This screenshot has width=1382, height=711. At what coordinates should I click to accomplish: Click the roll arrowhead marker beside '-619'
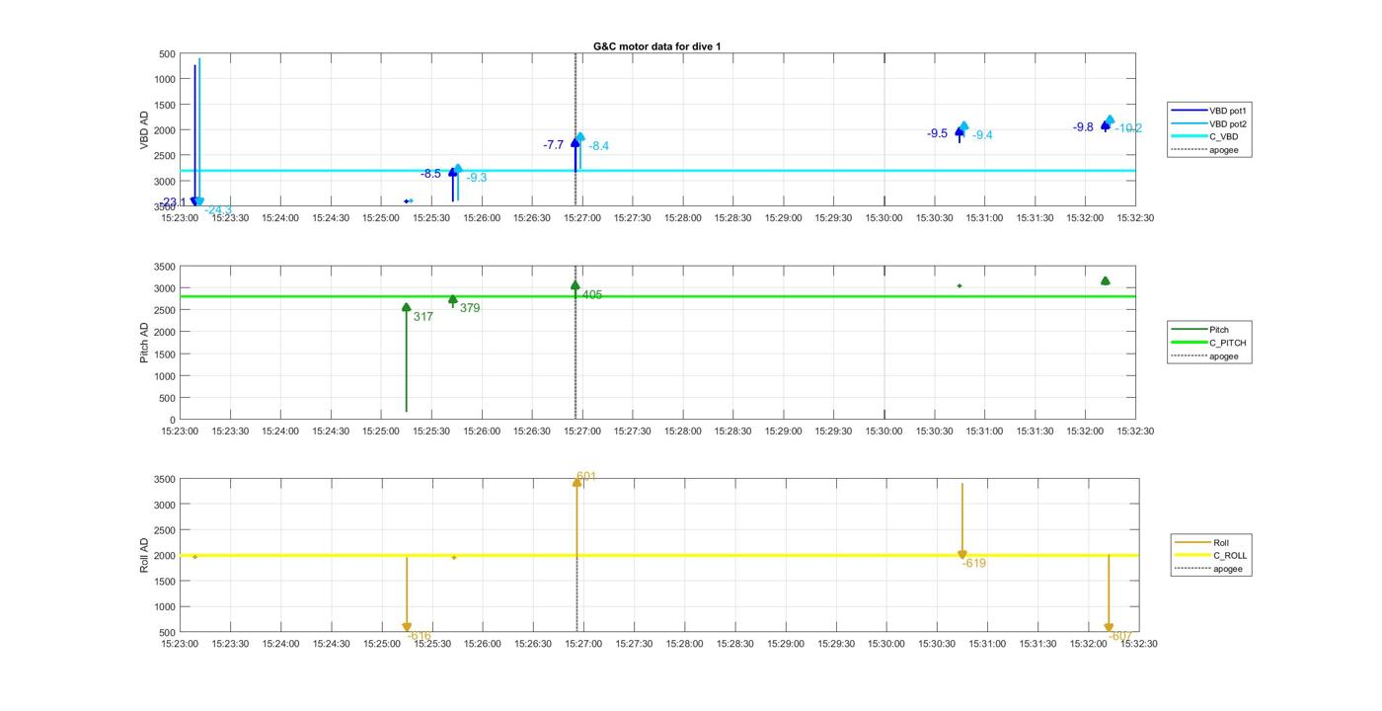(x=962, y=555)
